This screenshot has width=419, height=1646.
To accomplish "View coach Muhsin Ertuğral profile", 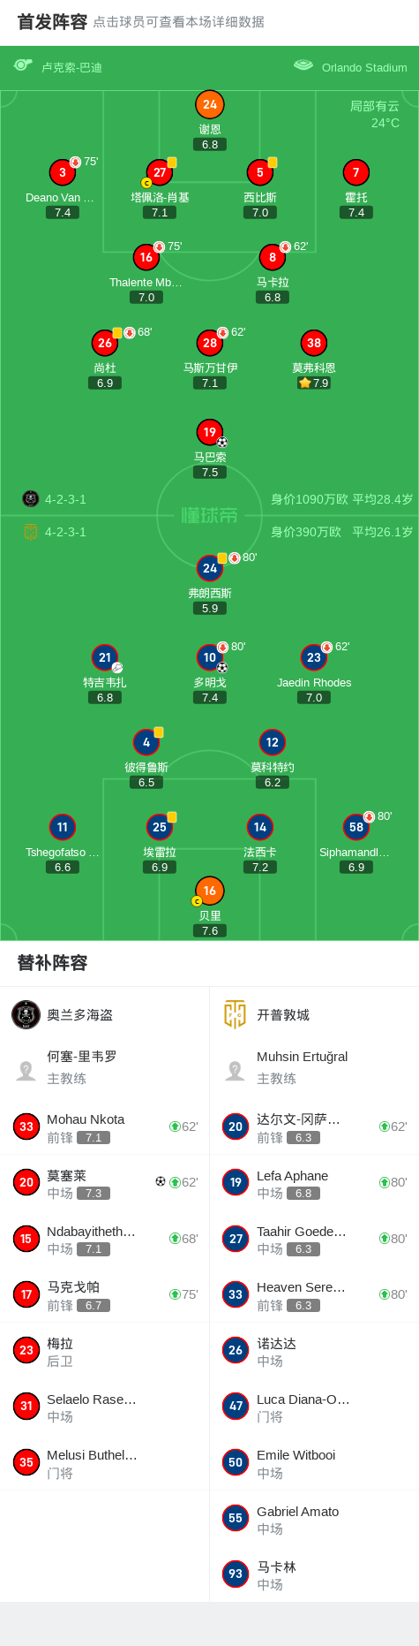I will click(314, 1067).
